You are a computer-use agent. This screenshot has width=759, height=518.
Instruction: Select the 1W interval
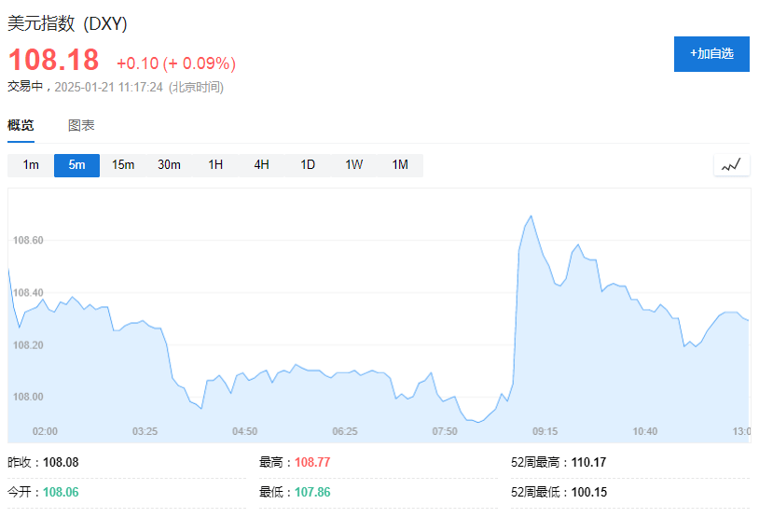(353, 165)
